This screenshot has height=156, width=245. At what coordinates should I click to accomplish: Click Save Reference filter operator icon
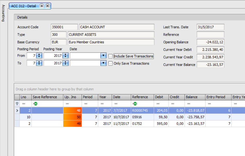(x=35, y=103)
